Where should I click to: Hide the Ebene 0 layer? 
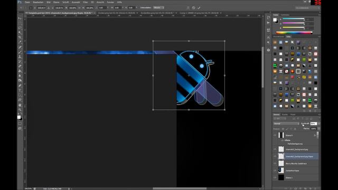point(275,135)
